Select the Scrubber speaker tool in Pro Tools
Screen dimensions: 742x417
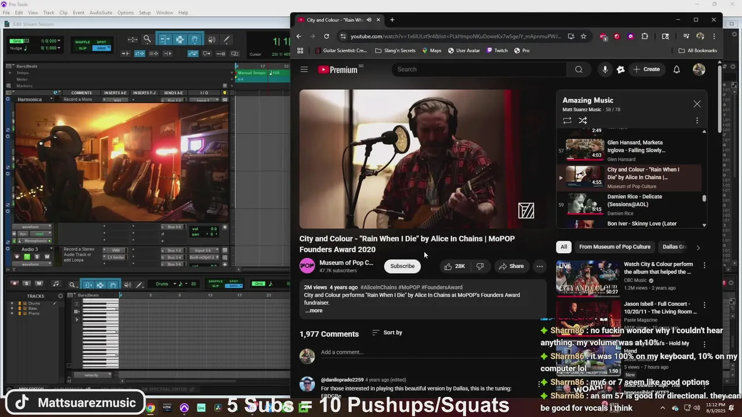click(x=212, y=39)
